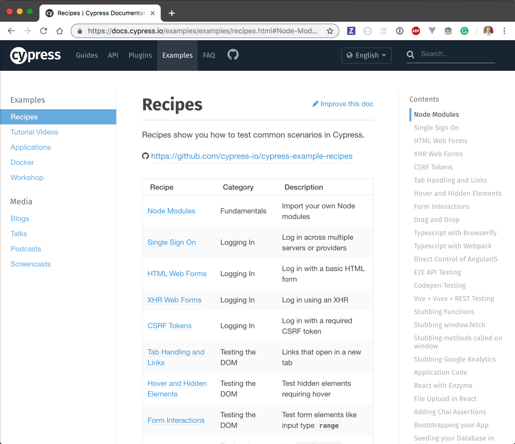Open the API nav item

(x=113, y=55)
